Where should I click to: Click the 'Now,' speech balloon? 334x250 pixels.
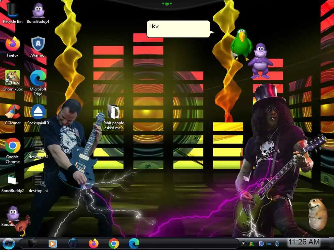pos(178,29)
